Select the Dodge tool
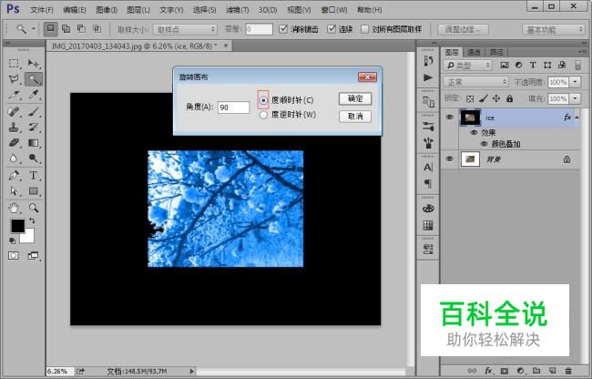 [34, 159]
